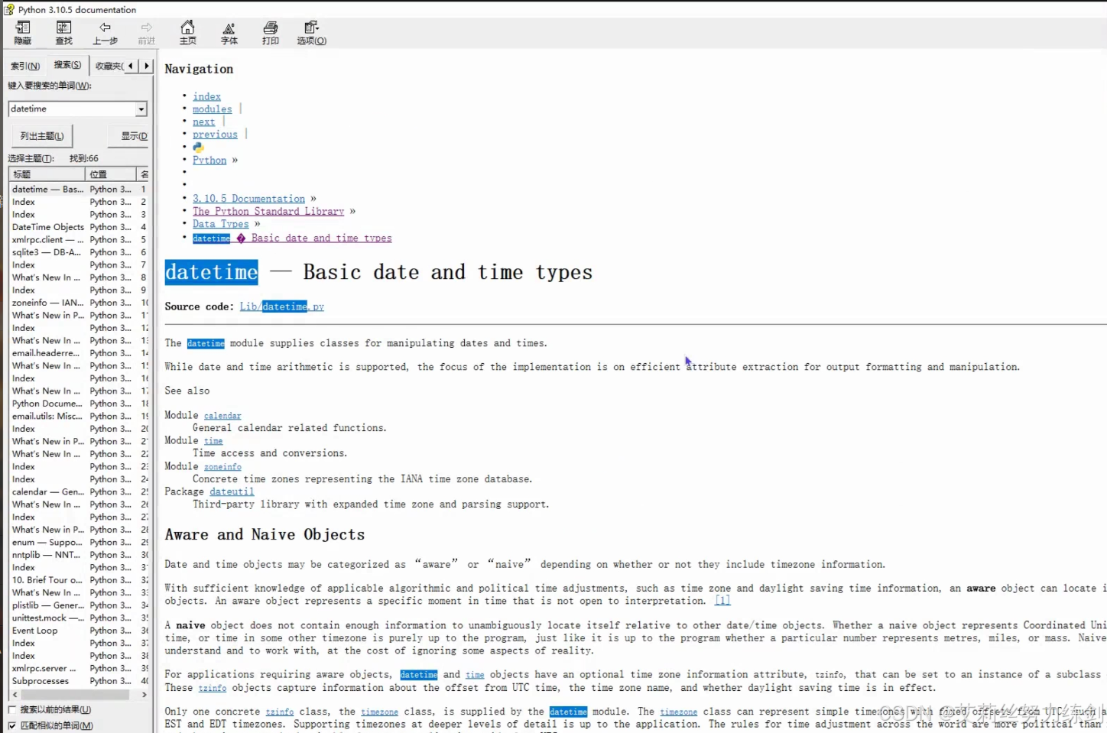Screen dimensions: 1107x733
Task: Select 'email.utils: Misc...' result row
Action: [79, 416]
